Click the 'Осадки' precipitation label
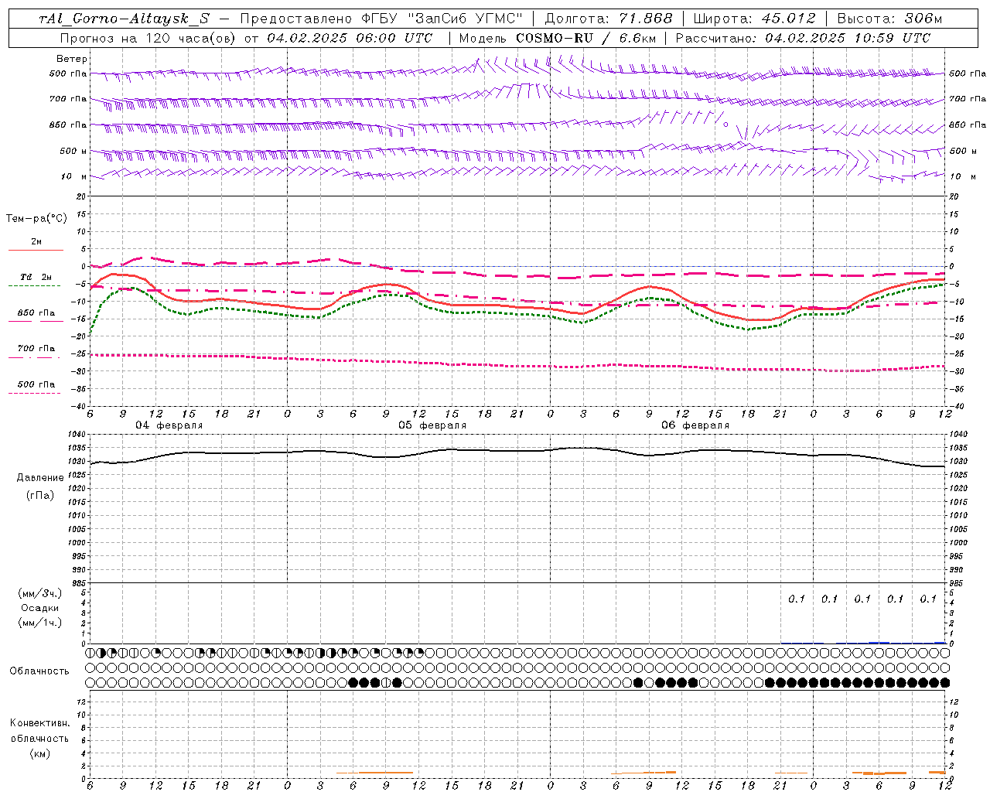Image resolution: width=990 pixels, height=792 pixels. click(x=40, y=608)
